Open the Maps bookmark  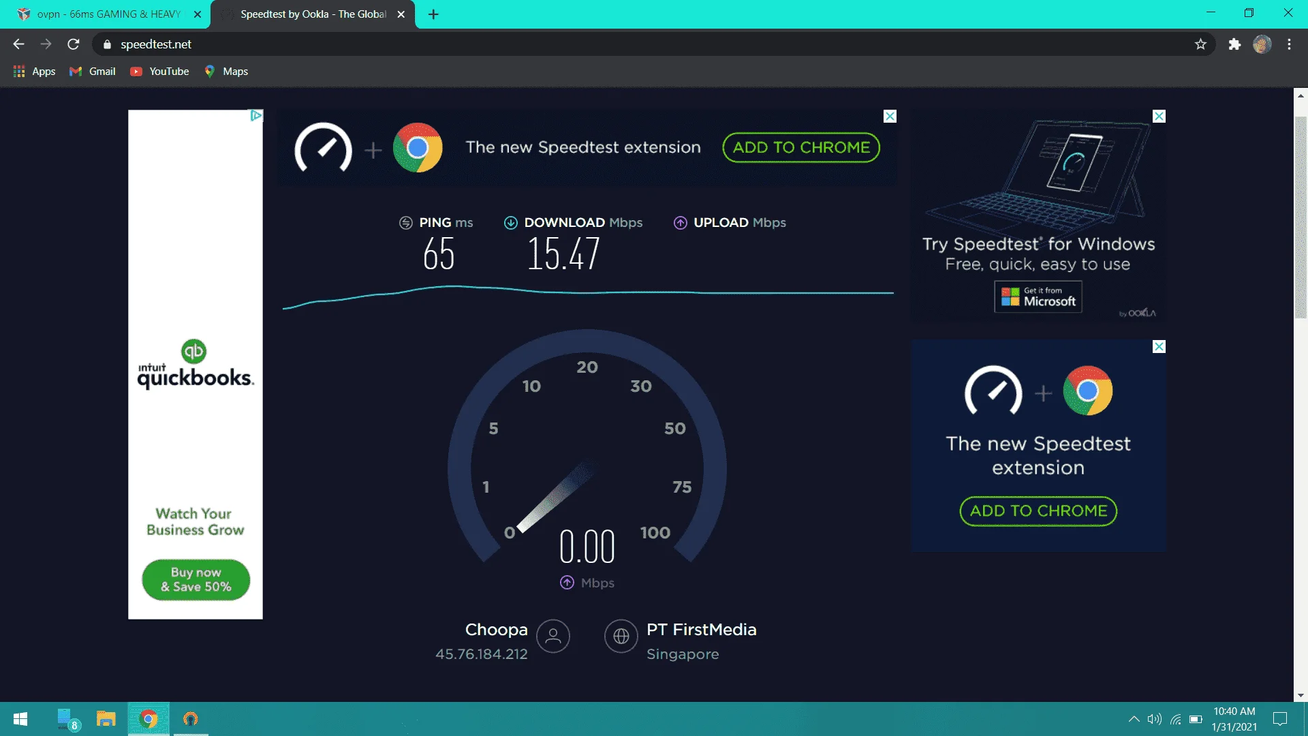tap(226, 72)
